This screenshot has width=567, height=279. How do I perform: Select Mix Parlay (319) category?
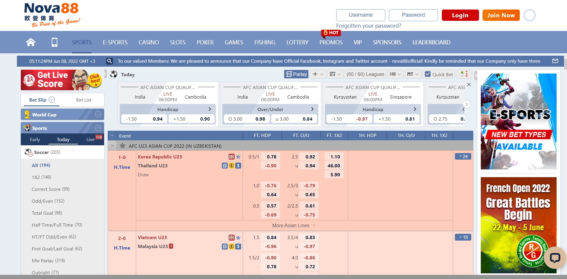48,261
